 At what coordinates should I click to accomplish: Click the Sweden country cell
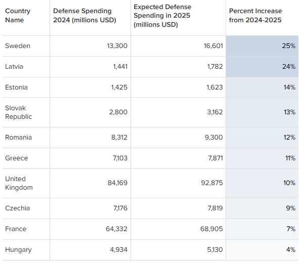pyautogui.click(x=26, y=46)
